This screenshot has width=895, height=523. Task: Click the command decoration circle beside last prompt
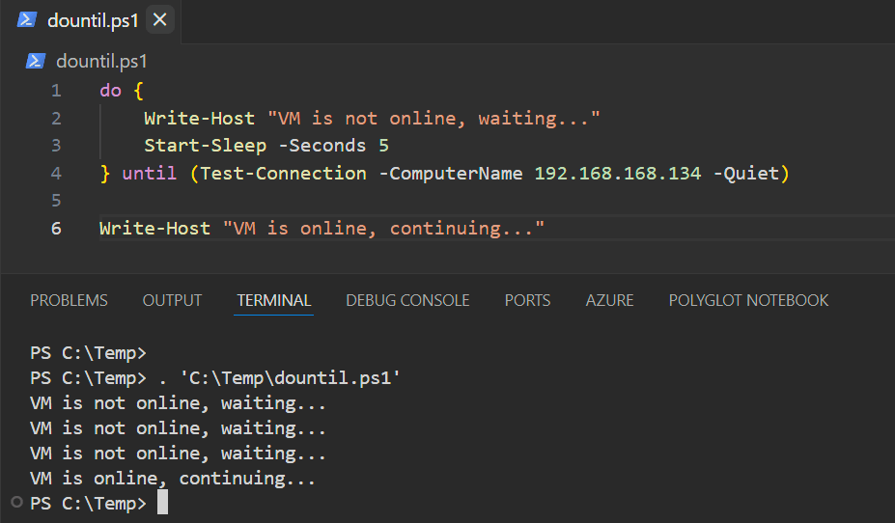coord(16,502)
